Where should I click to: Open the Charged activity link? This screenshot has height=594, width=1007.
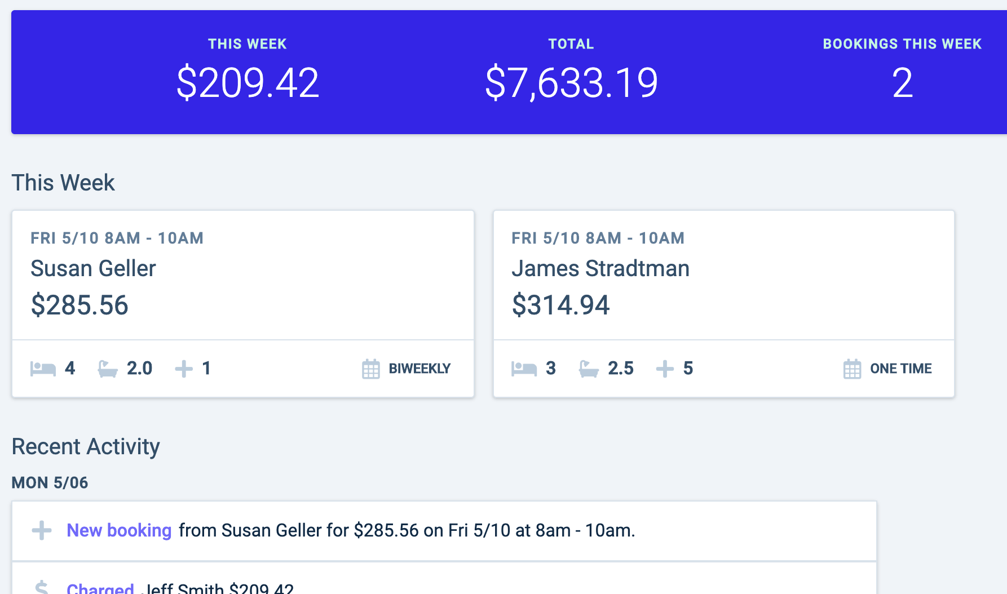[x=100, y=588]
